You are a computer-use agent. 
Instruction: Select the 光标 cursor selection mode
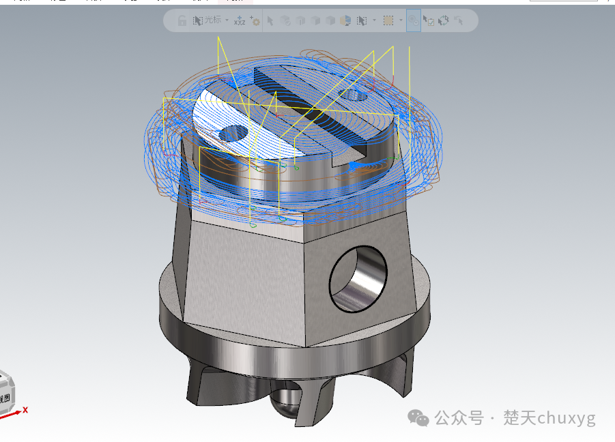[207, 20]
